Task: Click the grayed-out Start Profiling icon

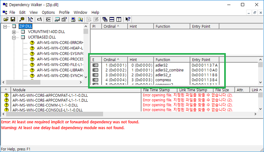Action: [89, 20]
